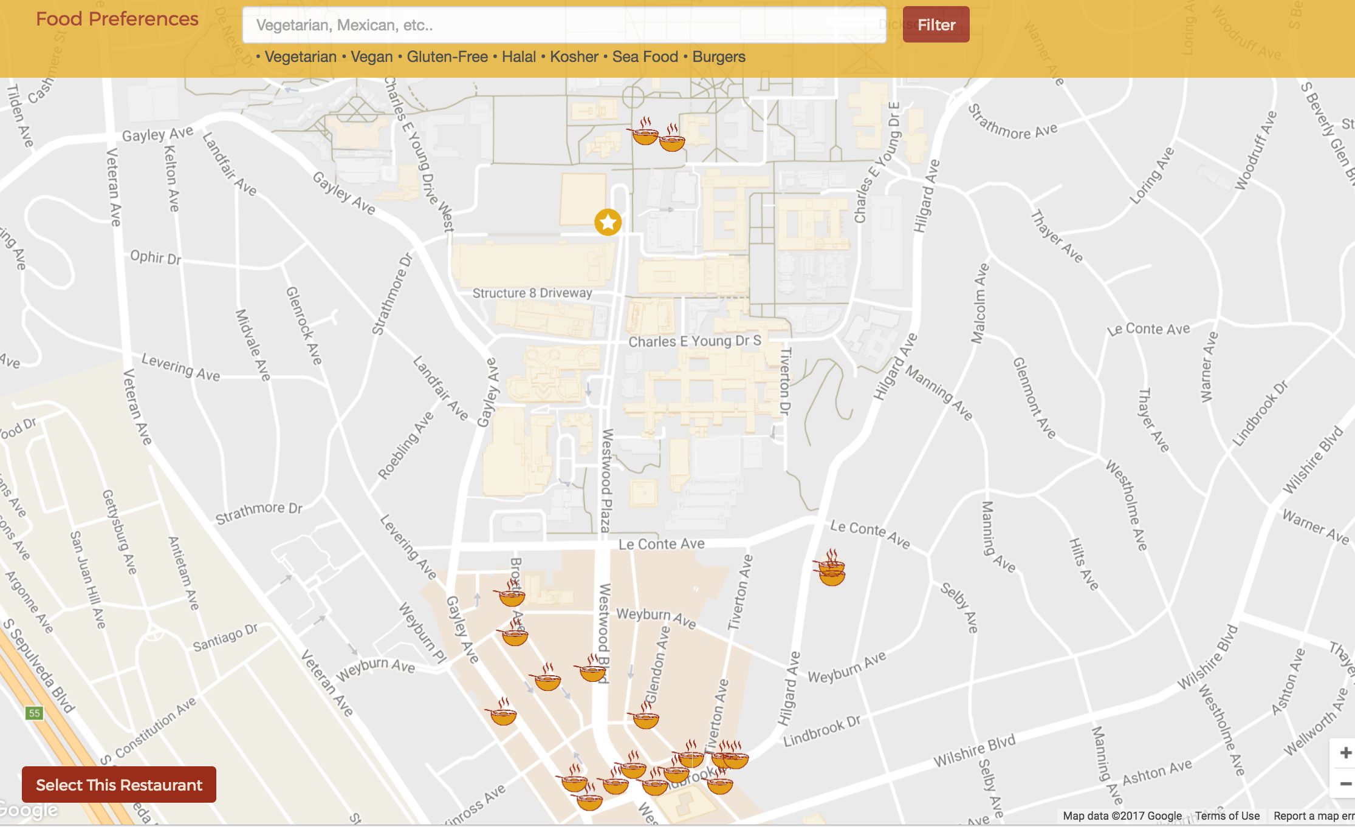Select the Kosher preference

pyautogui.click(x=574, y=57)
